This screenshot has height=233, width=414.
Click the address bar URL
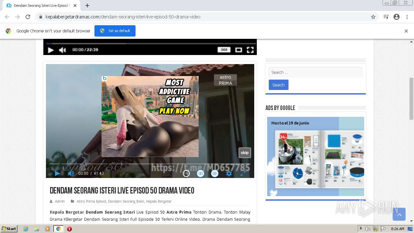[123, 17]
